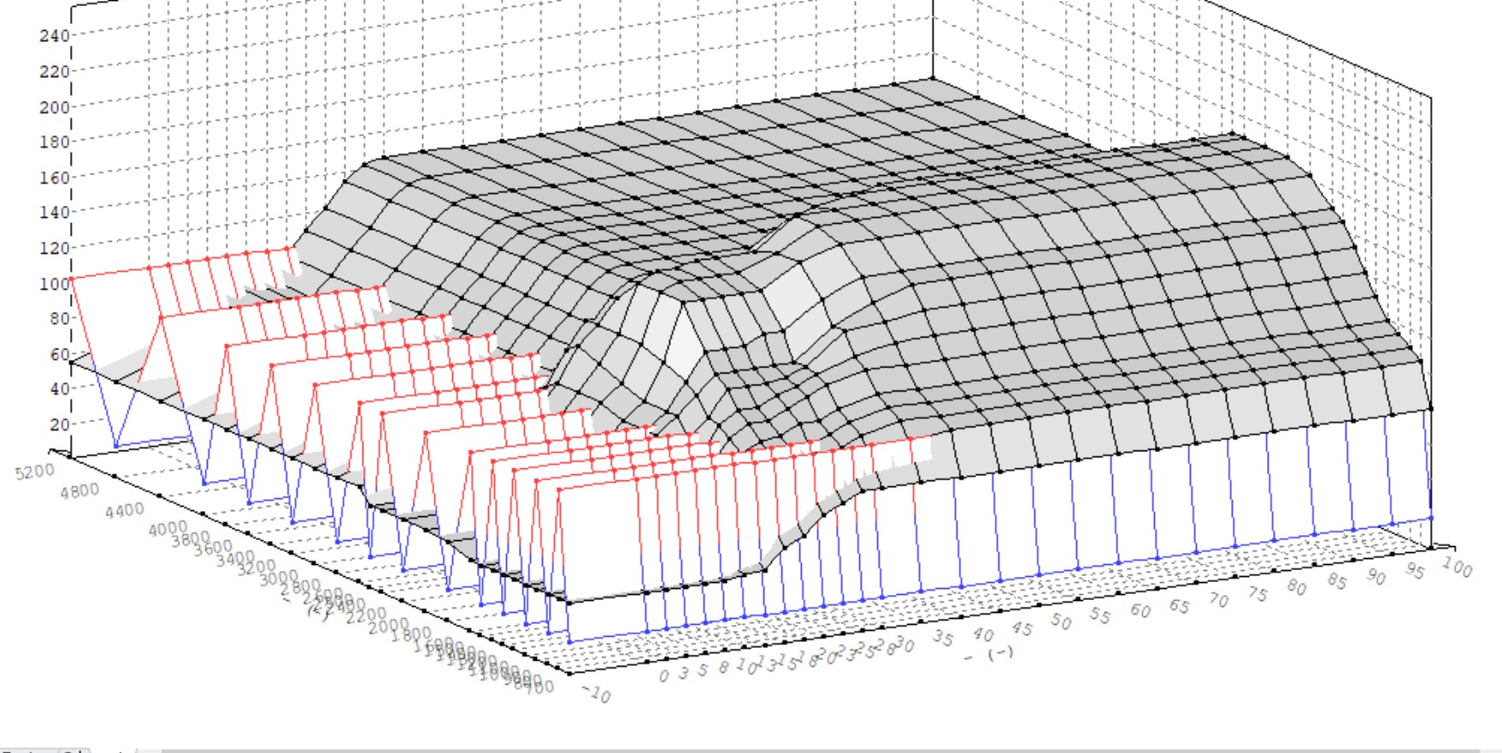Select the 100 tick on the bottom-right axis
Screen dimensions: 1502x753
click(x=1457, y=566)
